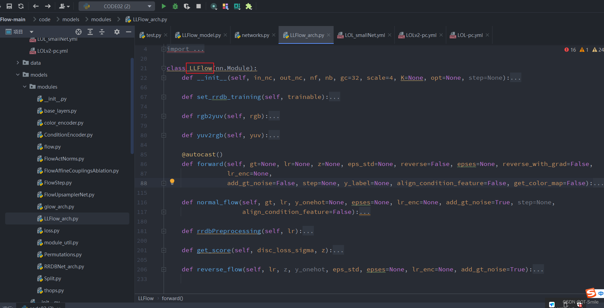The width and height of the screenshot is (604, 308).
Task: Expand the folded import block
Action: [164, 49]
